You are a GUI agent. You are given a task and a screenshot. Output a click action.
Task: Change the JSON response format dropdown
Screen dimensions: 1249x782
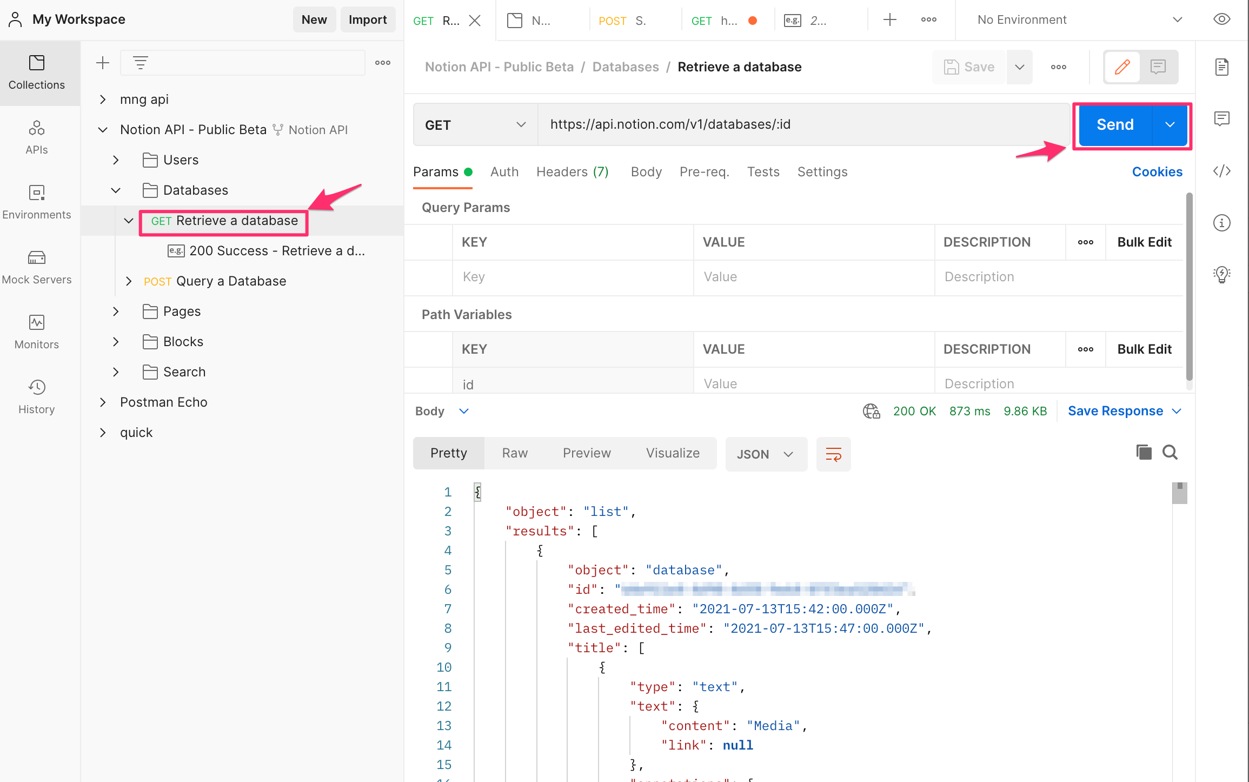coord(766,454)
